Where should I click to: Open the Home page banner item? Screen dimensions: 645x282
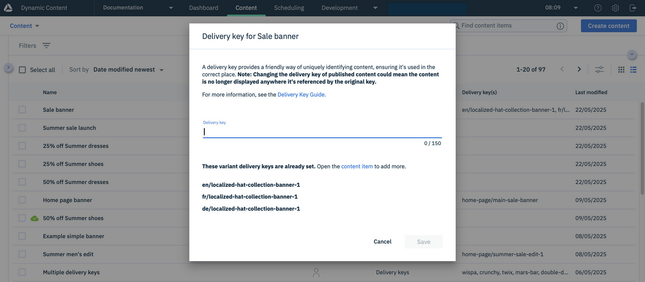(x=67, y=200)
